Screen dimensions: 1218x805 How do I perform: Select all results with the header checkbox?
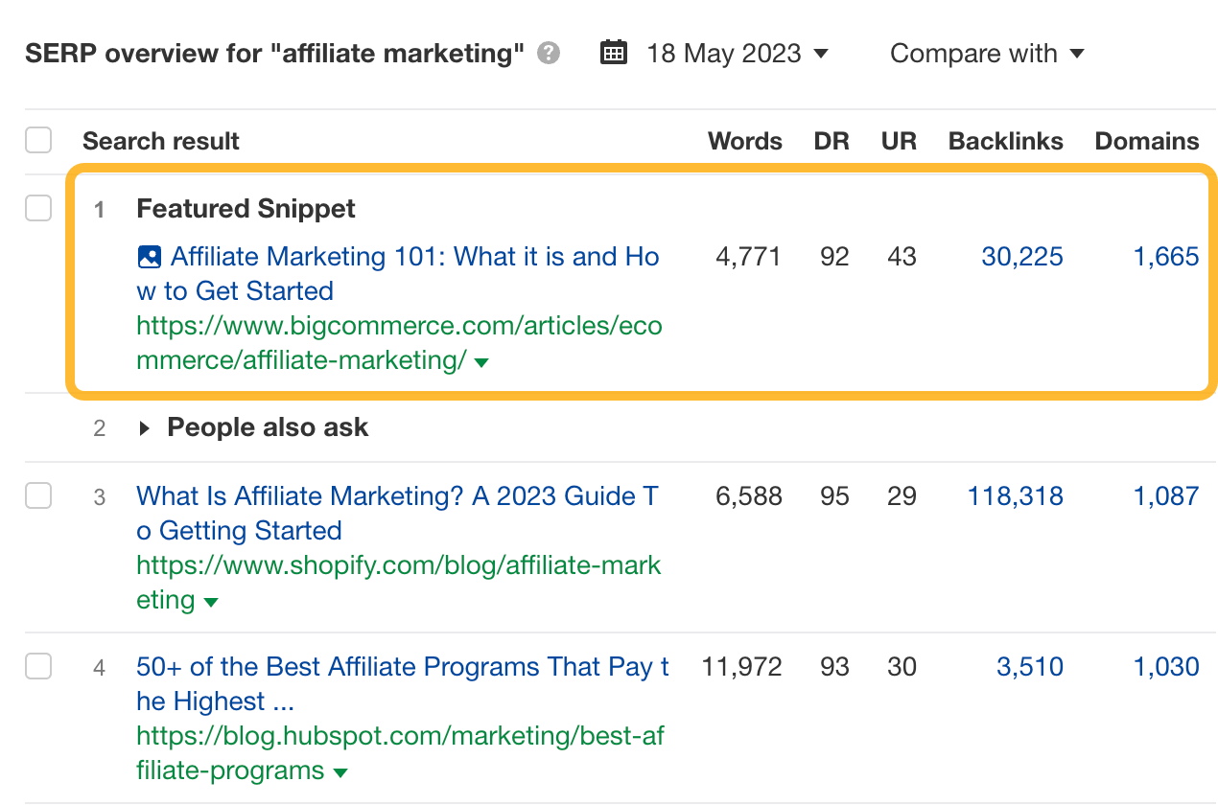(37, 140)
